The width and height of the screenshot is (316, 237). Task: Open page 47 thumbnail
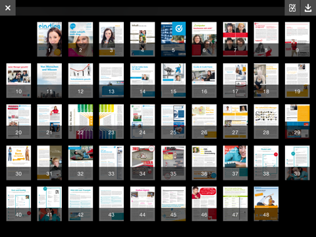pyautogui.click(x=235, y=204)
